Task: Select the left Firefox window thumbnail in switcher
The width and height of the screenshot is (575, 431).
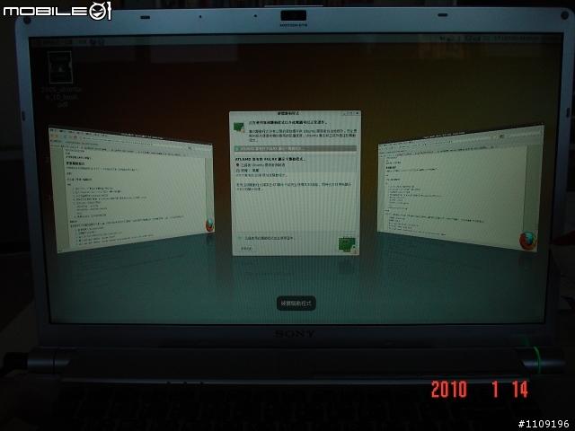Action: [x=131, y=189]
